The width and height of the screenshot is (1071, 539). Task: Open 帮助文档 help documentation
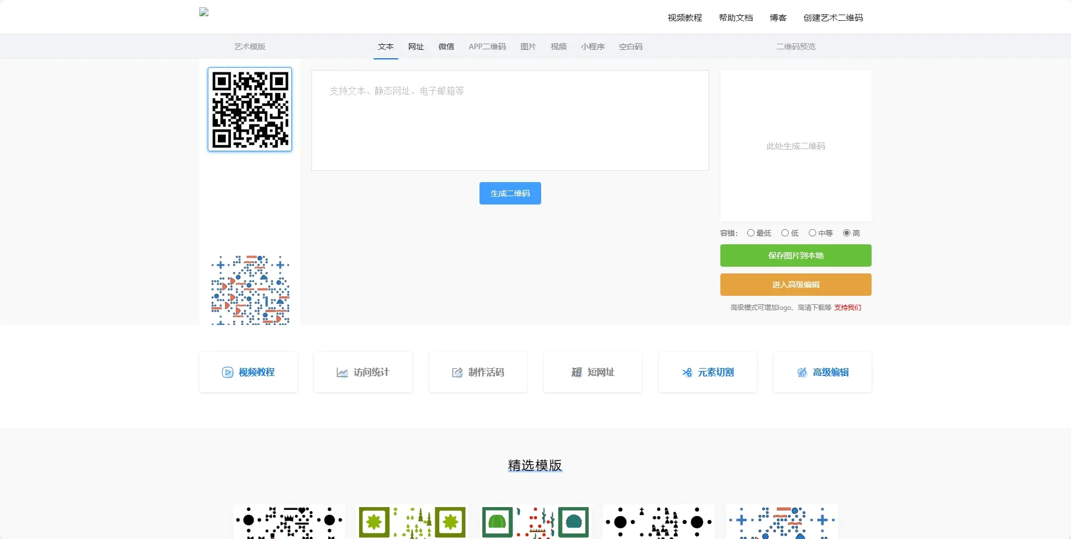coord(735,17)
